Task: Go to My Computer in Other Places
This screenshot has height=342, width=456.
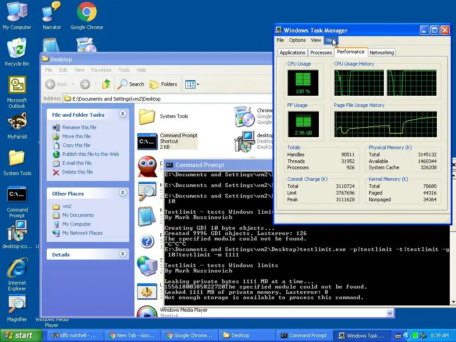Action: (x=77, y=224)
